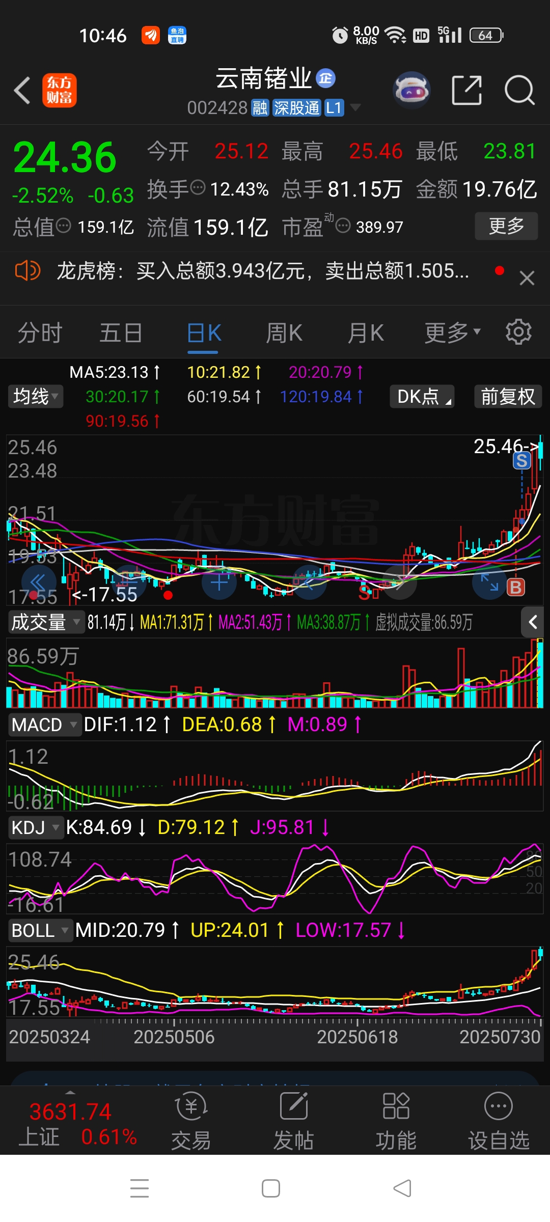Open the 发帖 post button

(293, 1121)
